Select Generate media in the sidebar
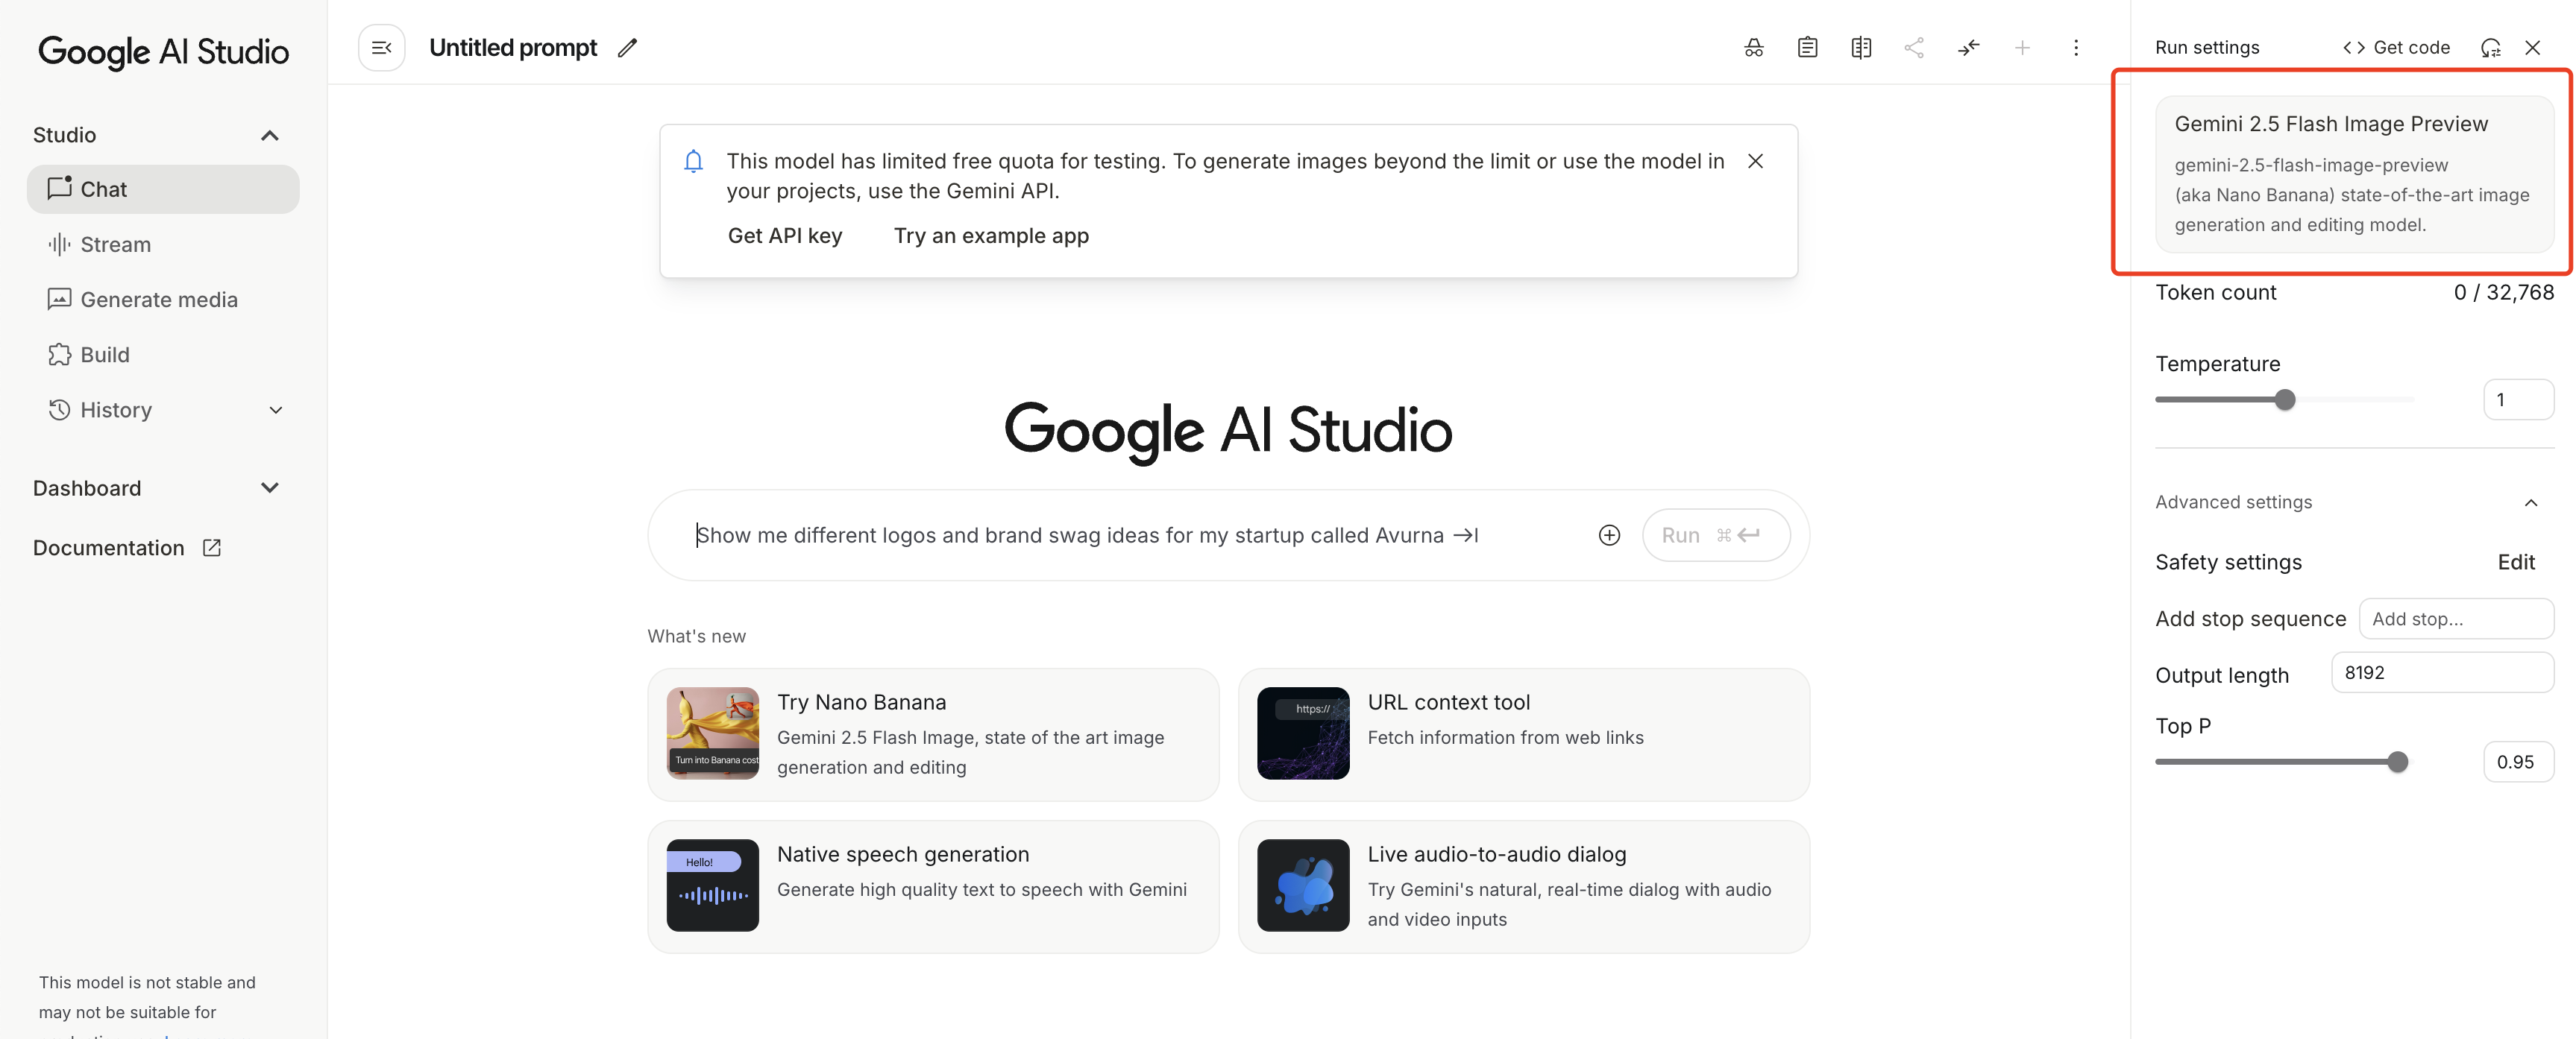The width and height of the screenshot is (2576, 1039). click(158, 300)
